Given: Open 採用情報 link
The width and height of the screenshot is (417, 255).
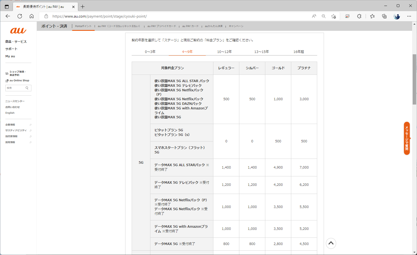Looking at the screenshot, I should point(10,142).
